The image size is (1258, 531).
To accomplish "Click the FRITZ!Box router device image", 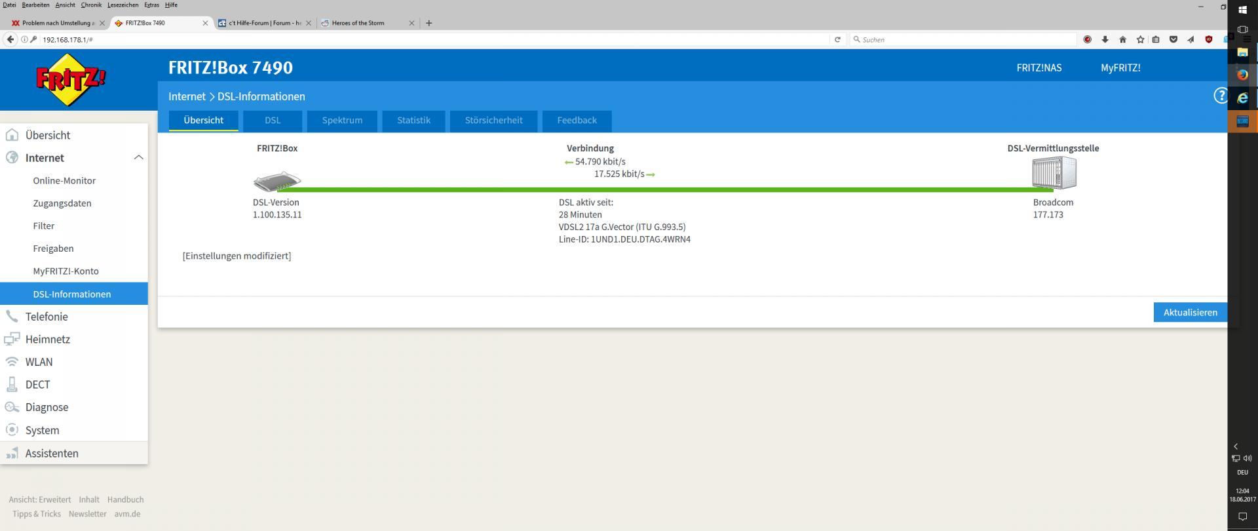I will [x=277, y=181].
